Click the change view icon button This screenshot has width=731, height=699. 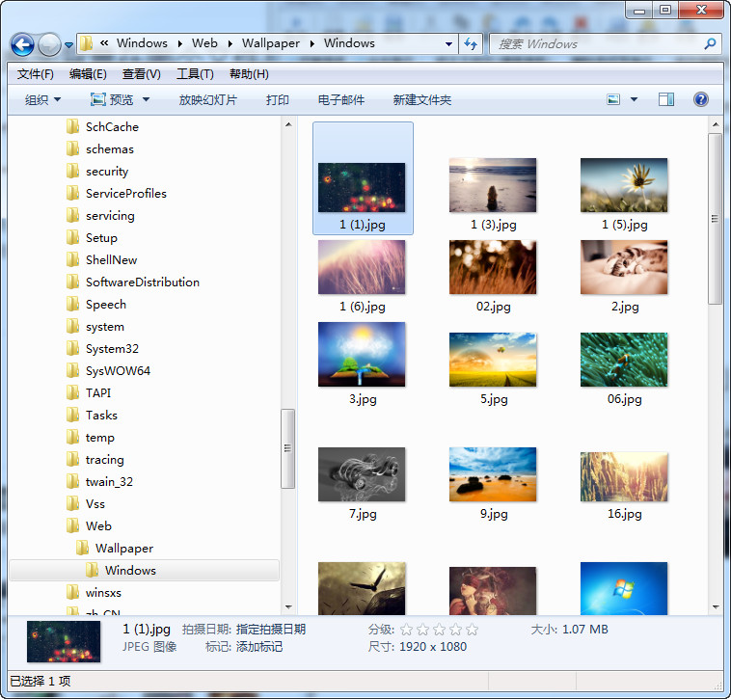click(613, 99)
